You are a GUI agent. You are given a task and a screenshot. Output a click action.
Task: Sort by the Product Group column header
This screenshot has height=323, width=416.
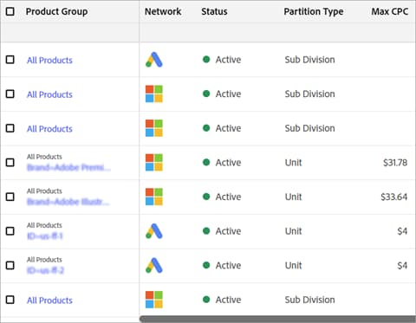[x=56, y=11]
